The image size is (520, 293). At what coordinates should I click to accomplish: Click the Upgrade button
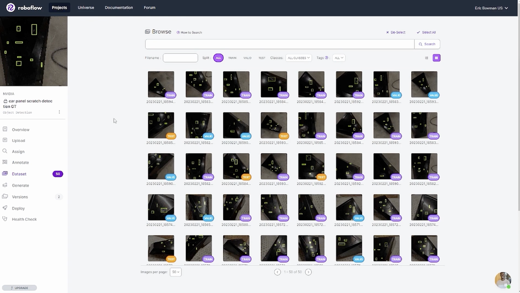(x=19, y=288)
